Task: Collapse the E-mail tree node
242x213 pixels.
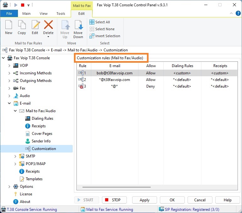Action: [x=9, y=103]
